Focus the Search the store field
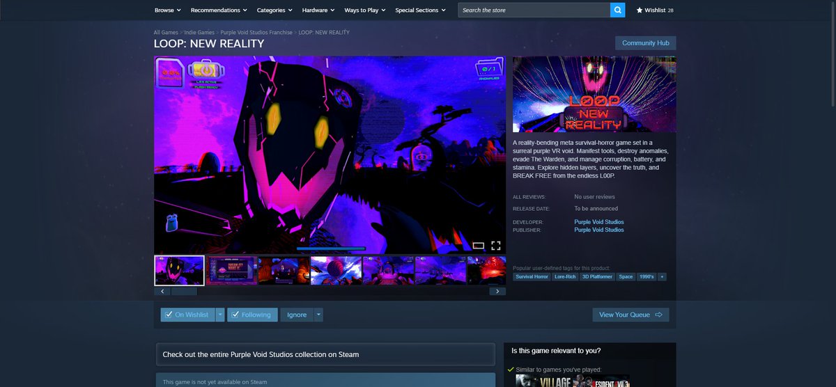This screenshot has height=387, width=836. (x=534, y=10)
